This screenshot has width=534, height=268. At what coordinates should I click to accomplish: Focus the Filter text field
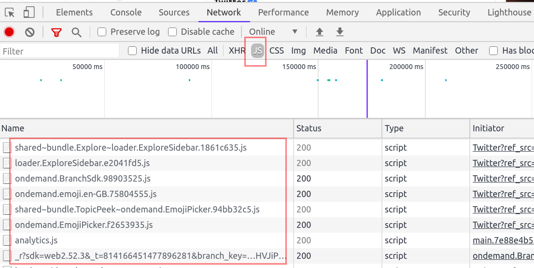[60, 51]
